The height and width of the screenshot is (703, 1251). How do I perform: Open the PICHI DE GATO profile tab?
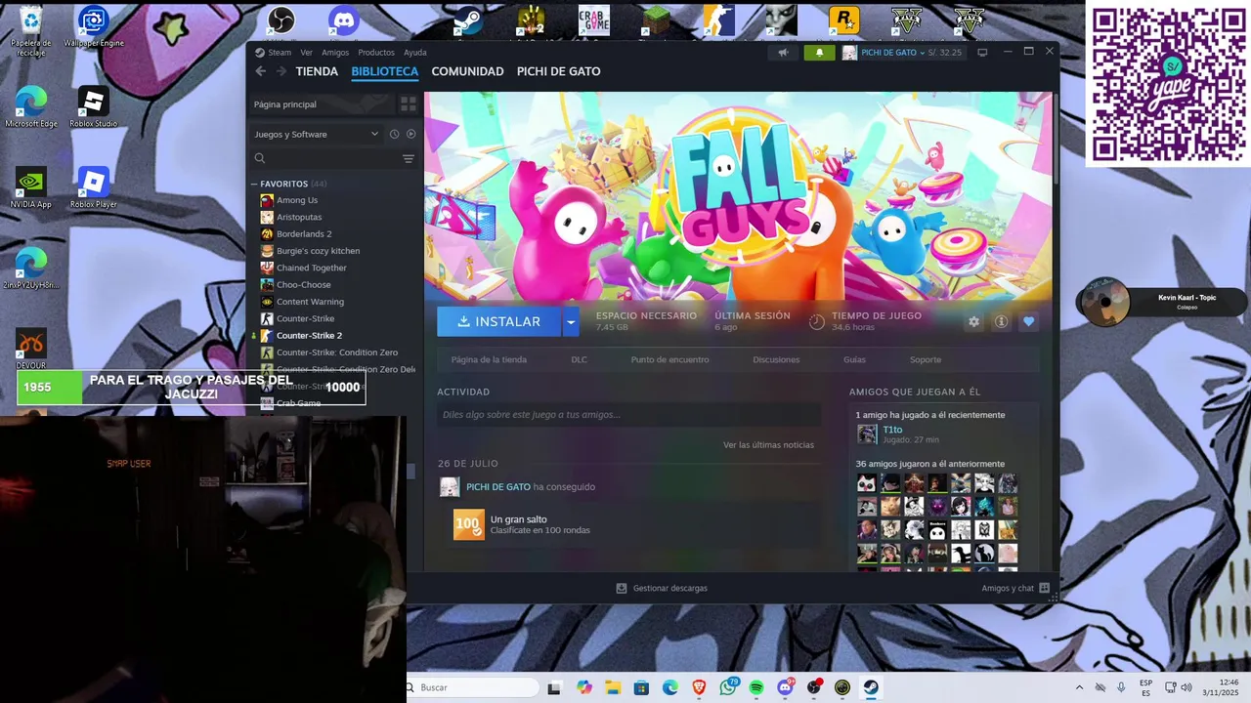coord(558,71)
